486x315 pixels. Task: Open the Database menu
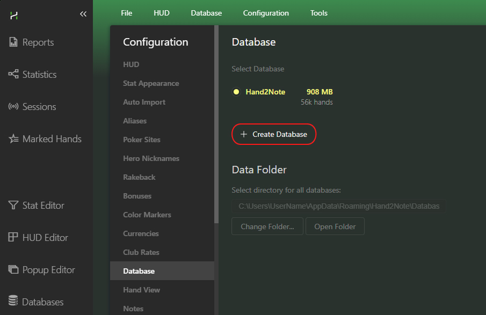point(206,13)
